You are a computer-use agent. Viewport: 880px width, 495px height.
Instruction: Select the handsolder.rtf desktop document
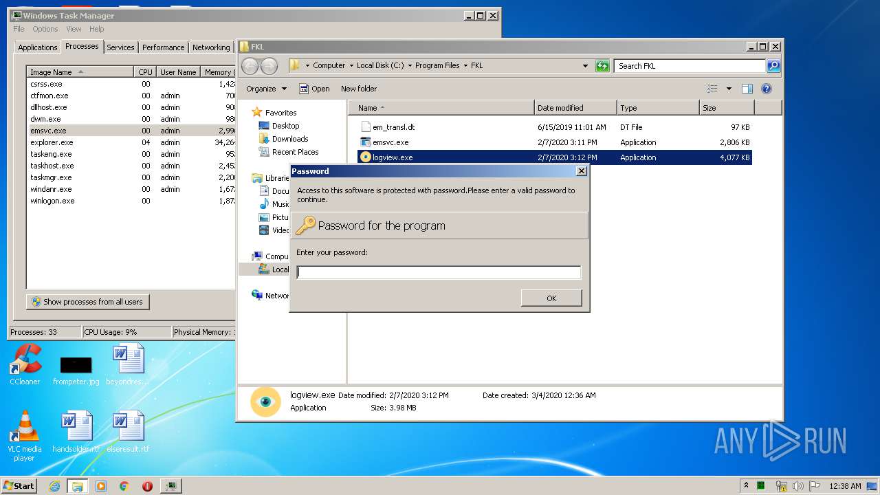click(76, 432)
